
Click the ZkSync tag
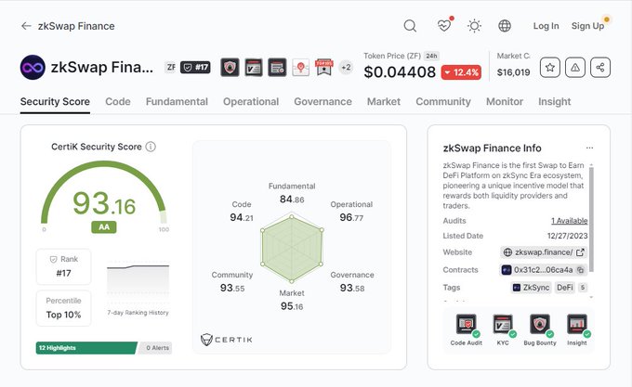(532, 288)
